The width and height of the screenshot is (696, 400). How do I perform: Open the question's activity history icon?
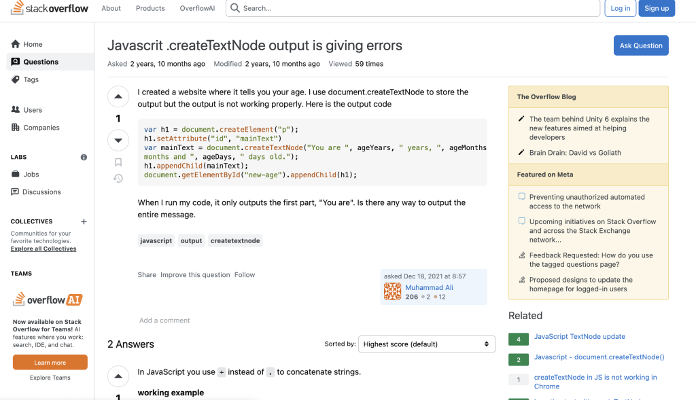point(118,179)
